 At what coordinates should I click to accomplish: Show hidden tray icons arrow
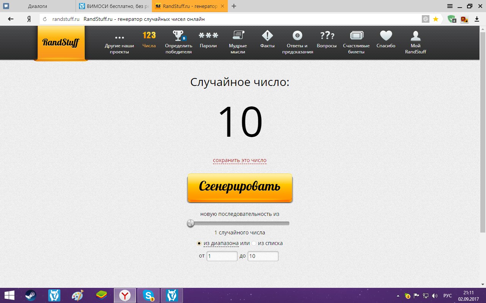(x=398, y=295)
